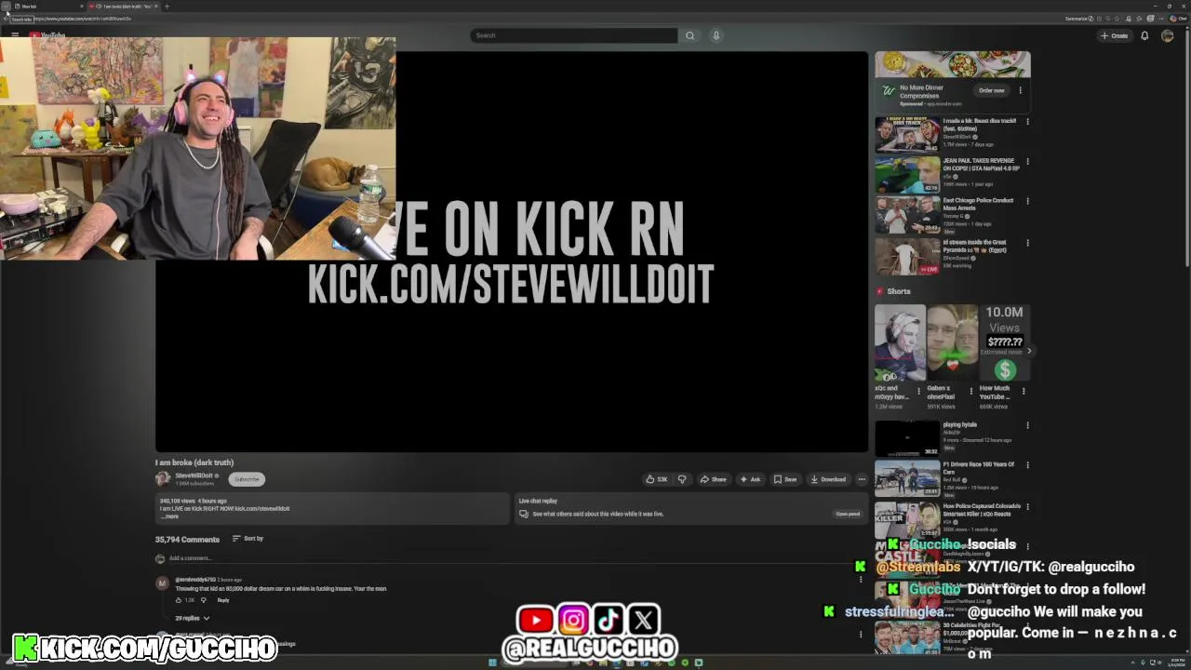Switch to the I am broke YouTube tab
The image size is (1191, 670).
point(125,7)
